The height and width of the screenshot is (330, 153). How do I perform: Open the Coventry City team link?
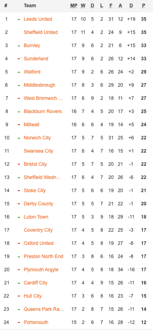click(x=38, y=230)
